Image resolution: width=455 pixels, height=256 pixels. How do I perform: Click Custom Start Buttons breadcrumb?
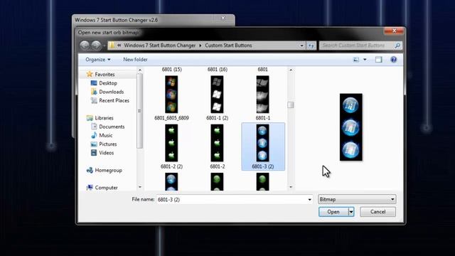[228, 46]
